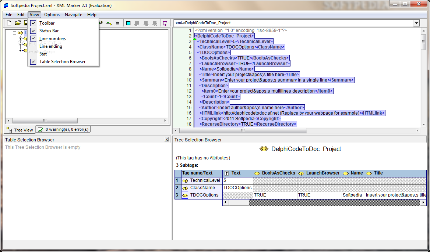Open the xml path dropdown arrow
Screen dimensions: 430x252
[416, 23]
